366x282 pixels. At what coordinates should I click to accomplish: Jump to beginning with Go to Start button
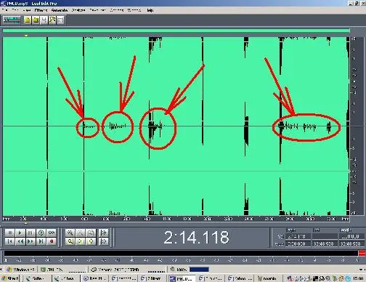pyautogui.click(x=10, y=241)
